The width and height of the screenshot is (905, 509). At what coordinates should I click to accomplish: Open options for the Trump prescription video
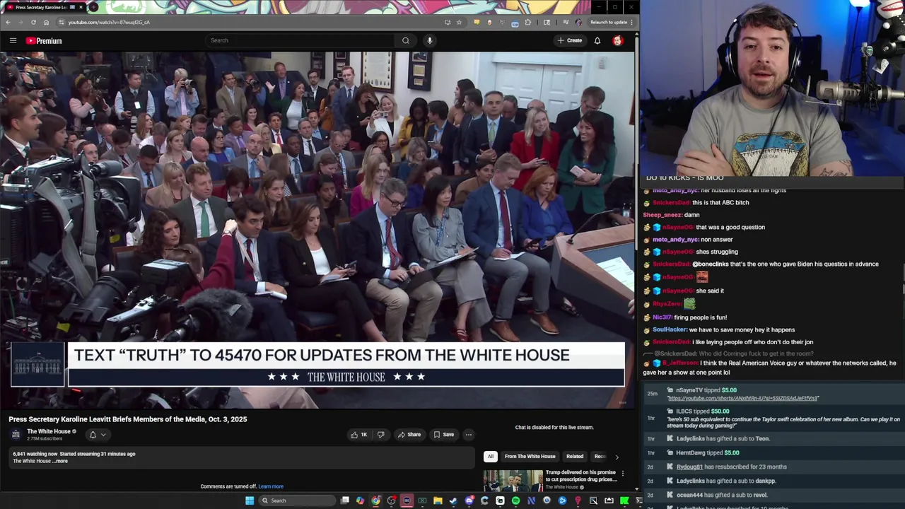point(622,473)
